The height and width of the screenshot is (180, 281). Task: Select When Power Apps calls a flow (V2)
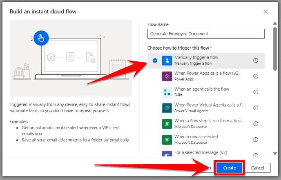click(x=206, y=76)
